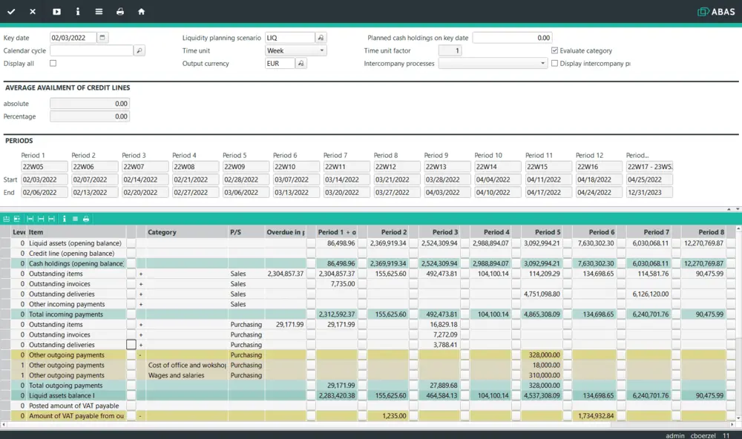Tick the row checkbox for Total incoming payments

pos(131,314)
